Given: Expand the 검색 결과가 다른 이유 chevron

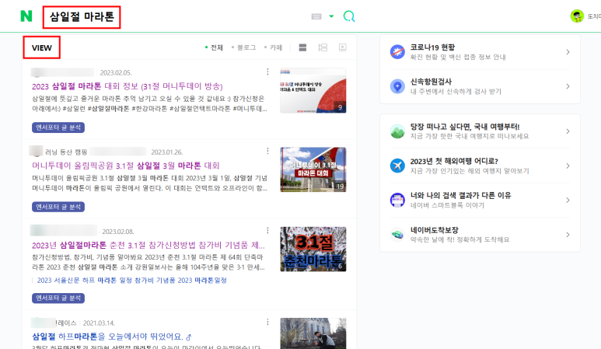Looking at the screenshot, I should pyautogui.click(x=568, y=200).
